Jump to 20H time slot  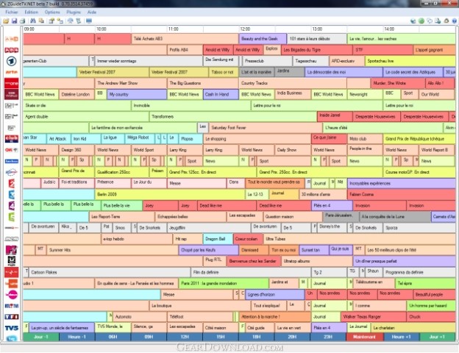point(292,337)
